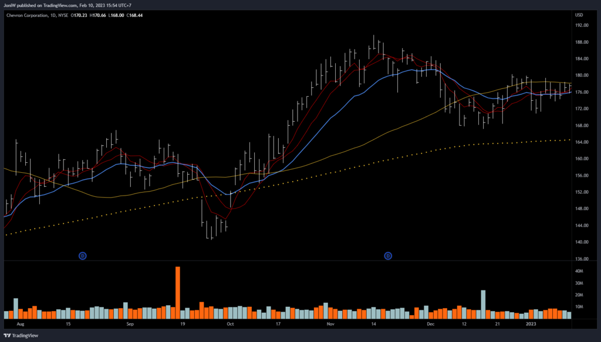Click the 40M volume axis label
Viewport: 601px width, 342px height.
[578, 271]
